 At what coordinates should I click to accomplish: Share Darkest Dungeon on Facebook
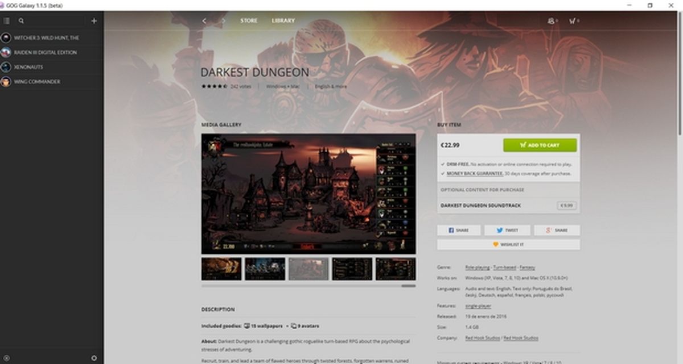(x=459, y=230)
